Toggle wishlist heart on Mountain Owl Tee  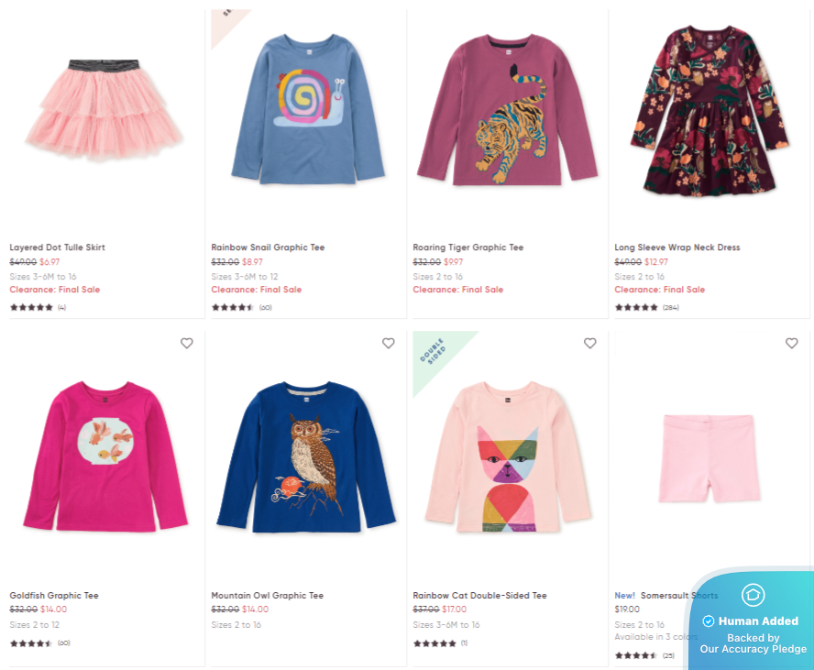(389, 344)
